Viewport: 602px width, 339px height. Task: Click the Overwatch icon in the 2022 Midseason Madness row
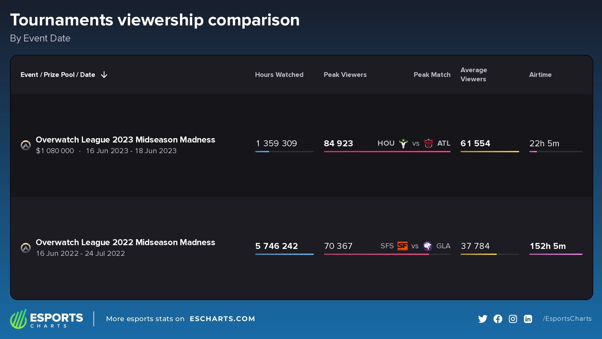tap(26, 248)
